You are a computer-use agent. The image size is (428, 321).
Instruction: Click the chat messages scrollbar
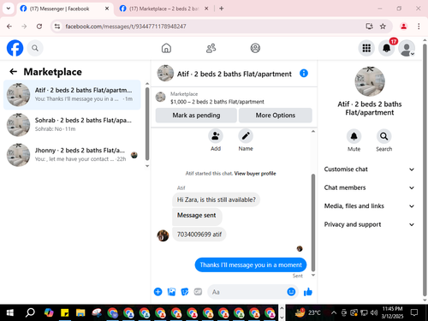tap(313, 223)
